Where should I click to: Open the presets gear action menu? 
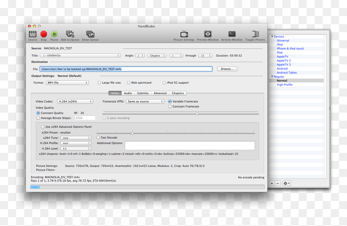[x=286, y=183]
